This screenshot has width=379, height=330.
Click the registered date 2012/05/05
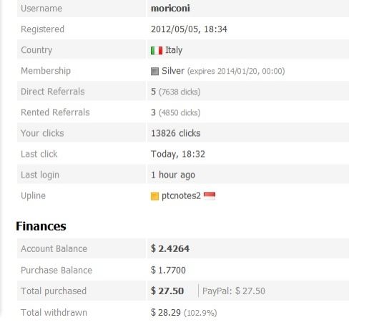(x=175, y=29)
